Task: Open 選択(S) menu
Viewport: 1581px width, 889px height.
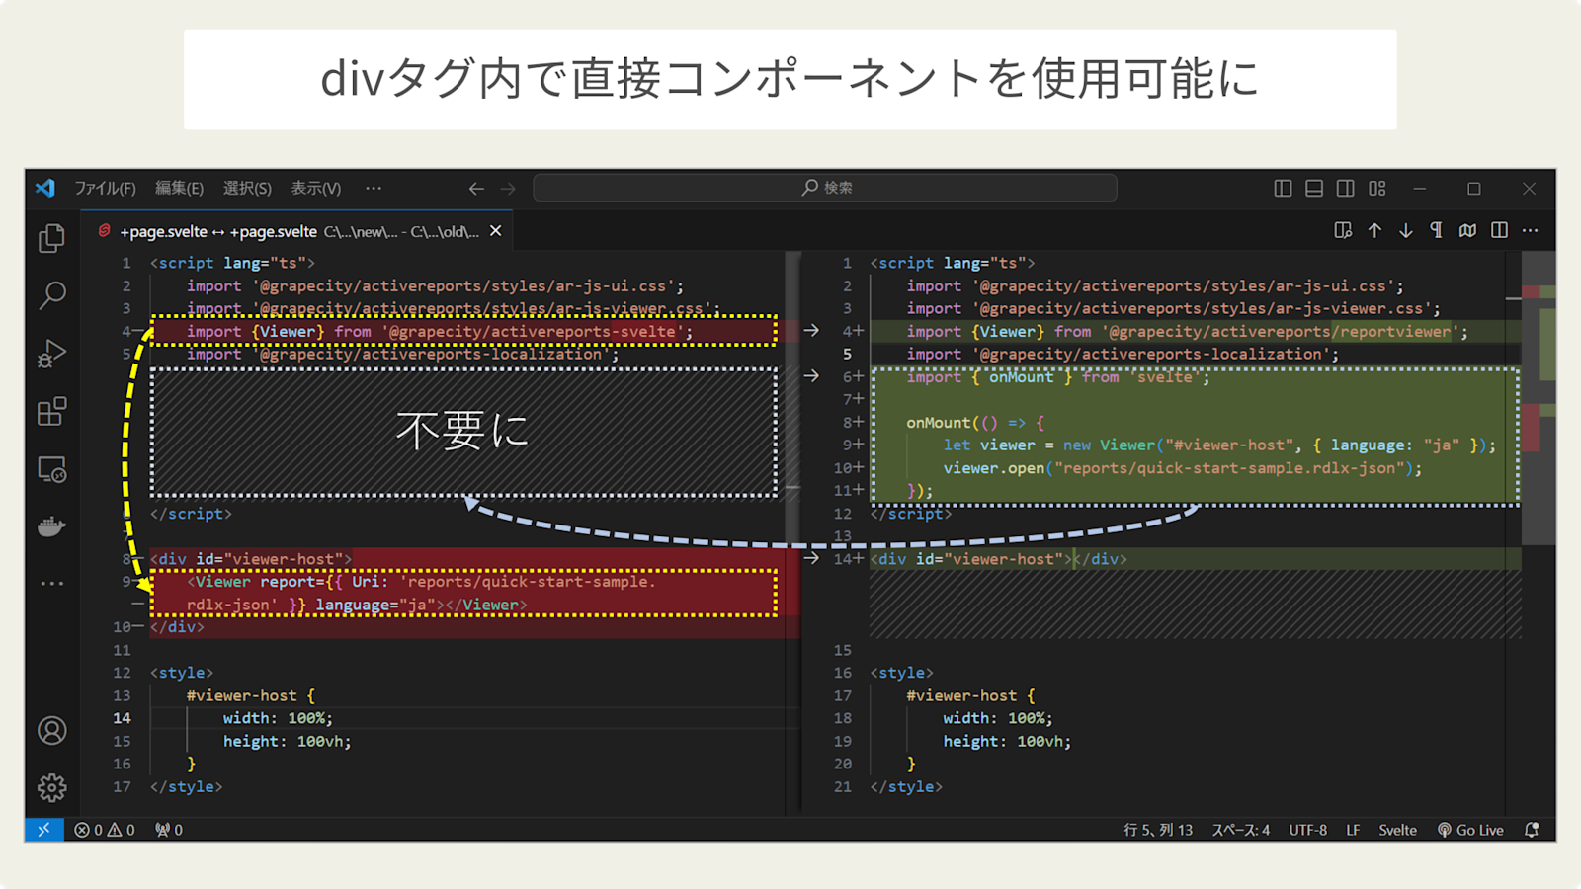Action: tap(247, 188)
